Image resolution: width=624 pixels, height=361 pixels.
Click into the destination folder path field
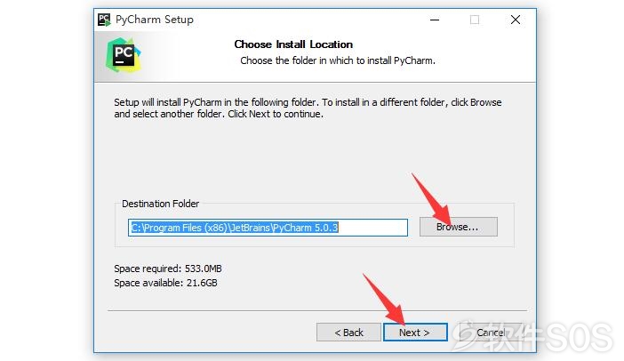(x=268, y=228)
